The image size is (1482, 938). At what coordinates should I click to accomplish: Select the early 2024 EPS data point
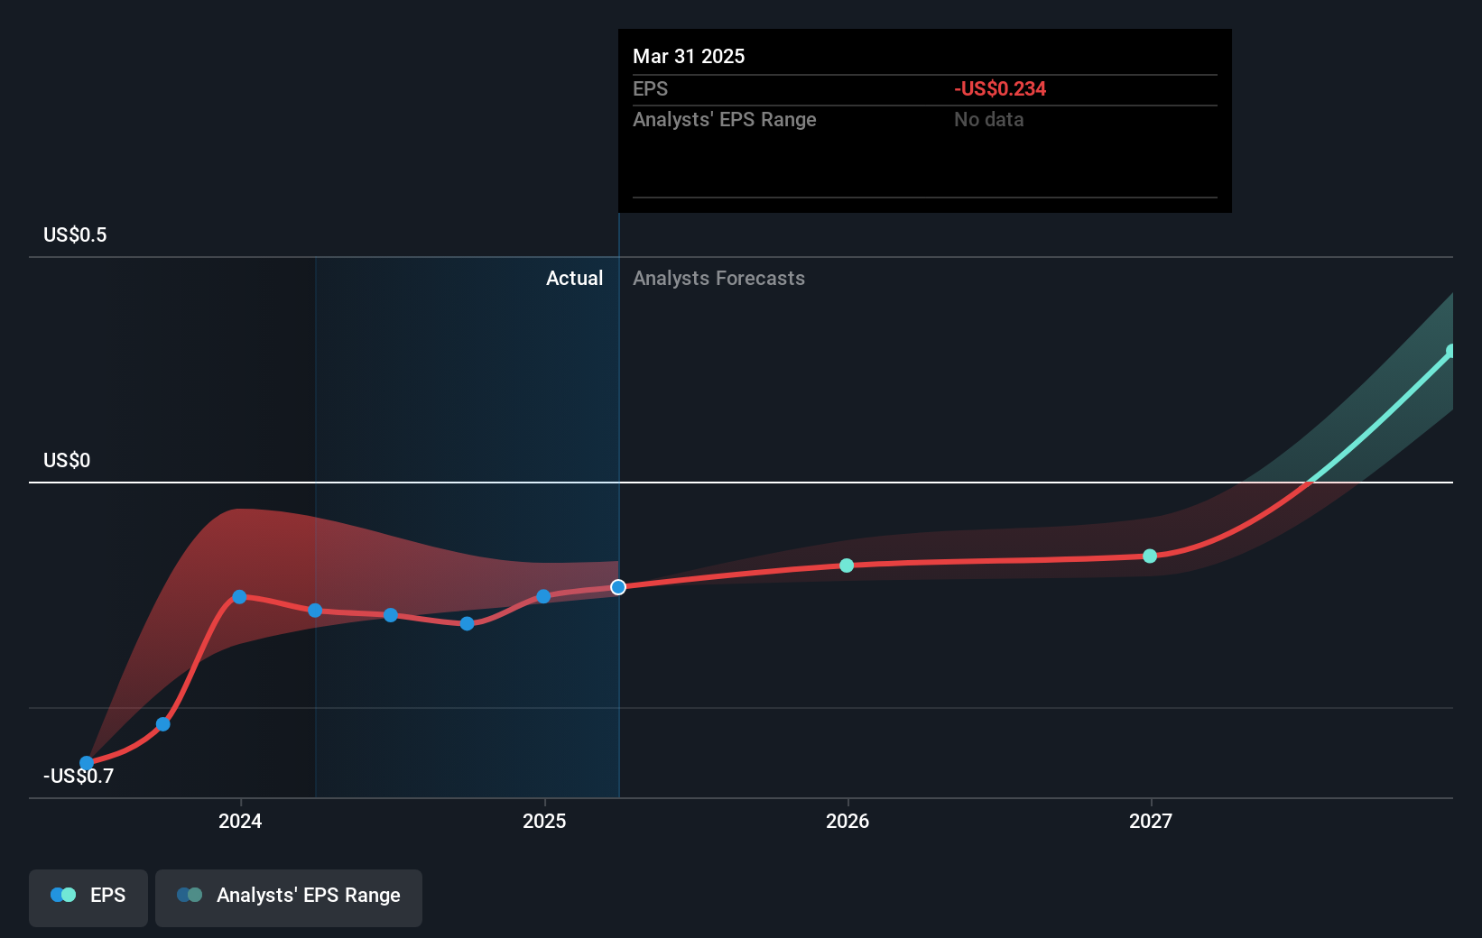(239, 597)
